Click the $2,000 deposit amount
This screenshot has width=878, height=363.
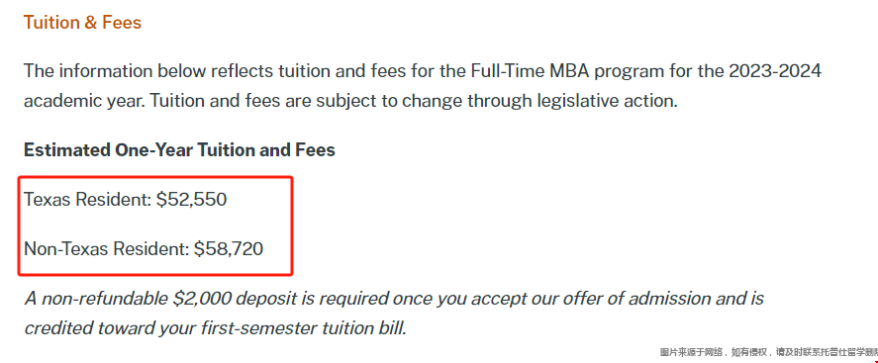pyautogui.click(x=202, y=299)
